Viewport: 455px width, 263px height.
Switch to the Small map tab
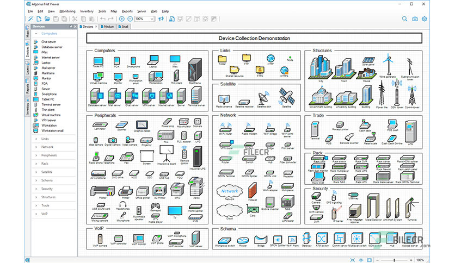point(124,27)
